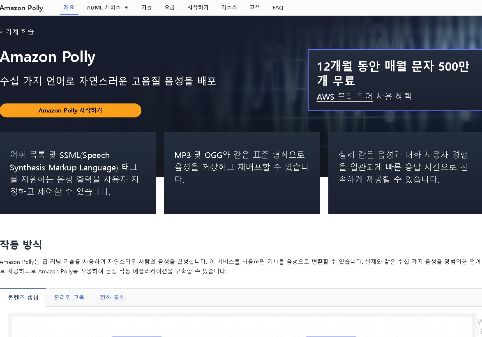482x337 pixels.
Task: Click the 수십 가지 언어로 자연스러운 고음질 subtitle
Action: (108, 81)
